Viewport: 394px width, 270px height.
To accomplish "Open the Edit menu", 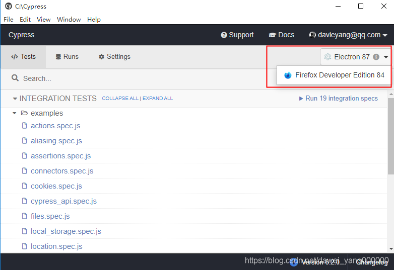I will pyautogui.click(x=25, y=20).
